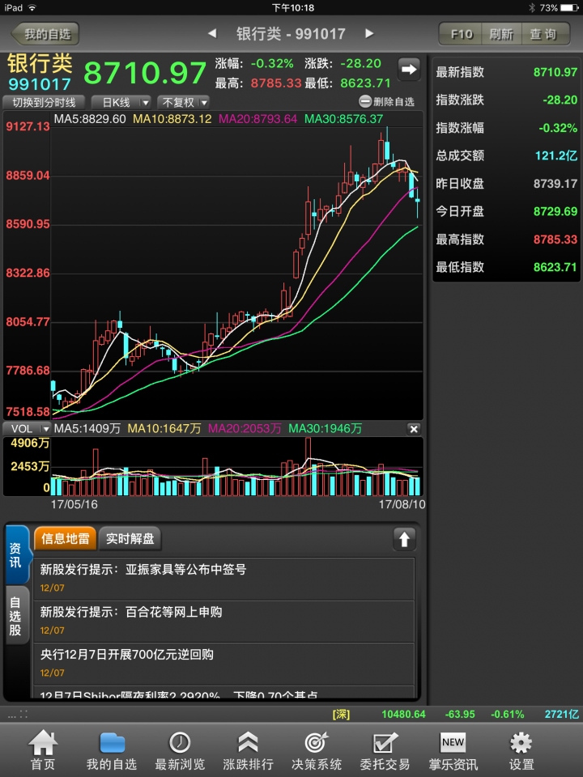Open 委托交易 checkbox icon
The height and width of the screenshot is (777, 583).
385,749
